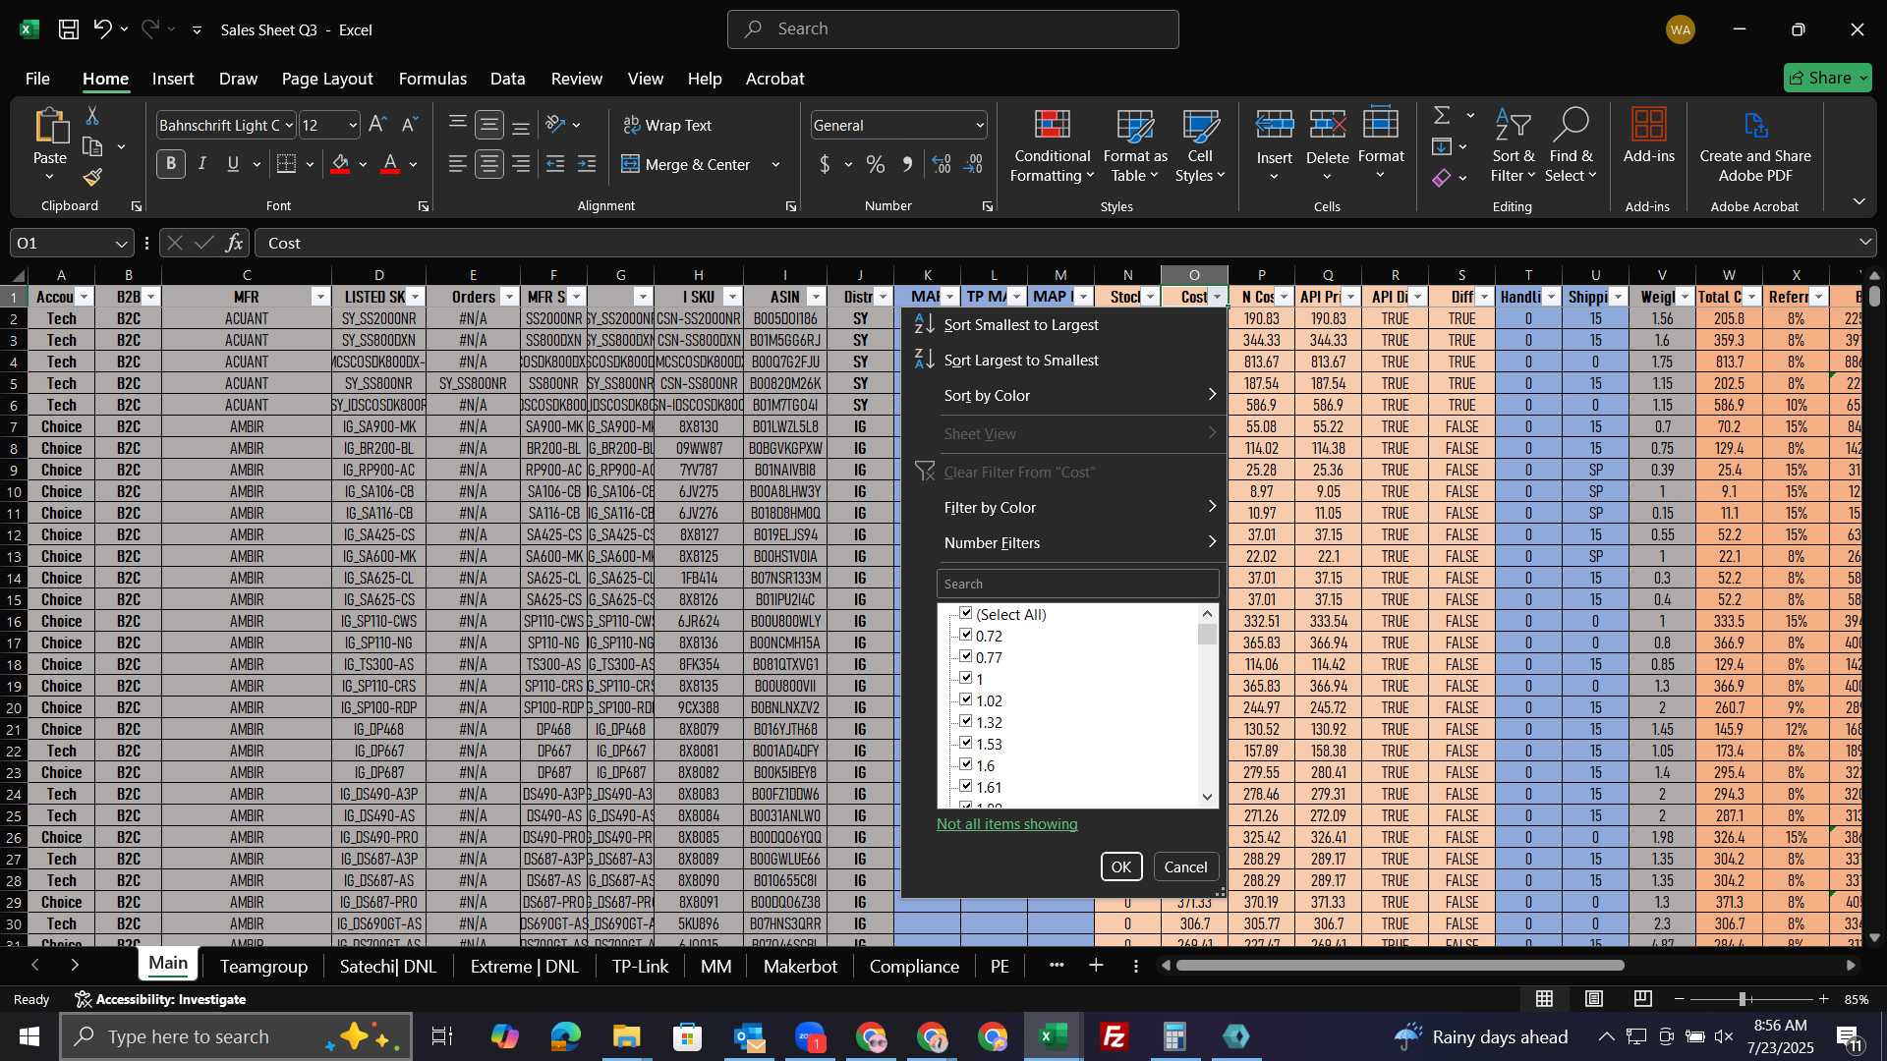Click the Cut scissors icon
This screenshot has width=1887, height=1061.
(92, 116)
